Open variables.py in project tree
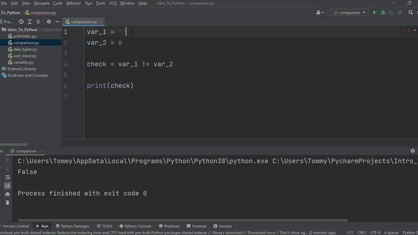This screenshot has width=418, height=235. coord(24,63)
